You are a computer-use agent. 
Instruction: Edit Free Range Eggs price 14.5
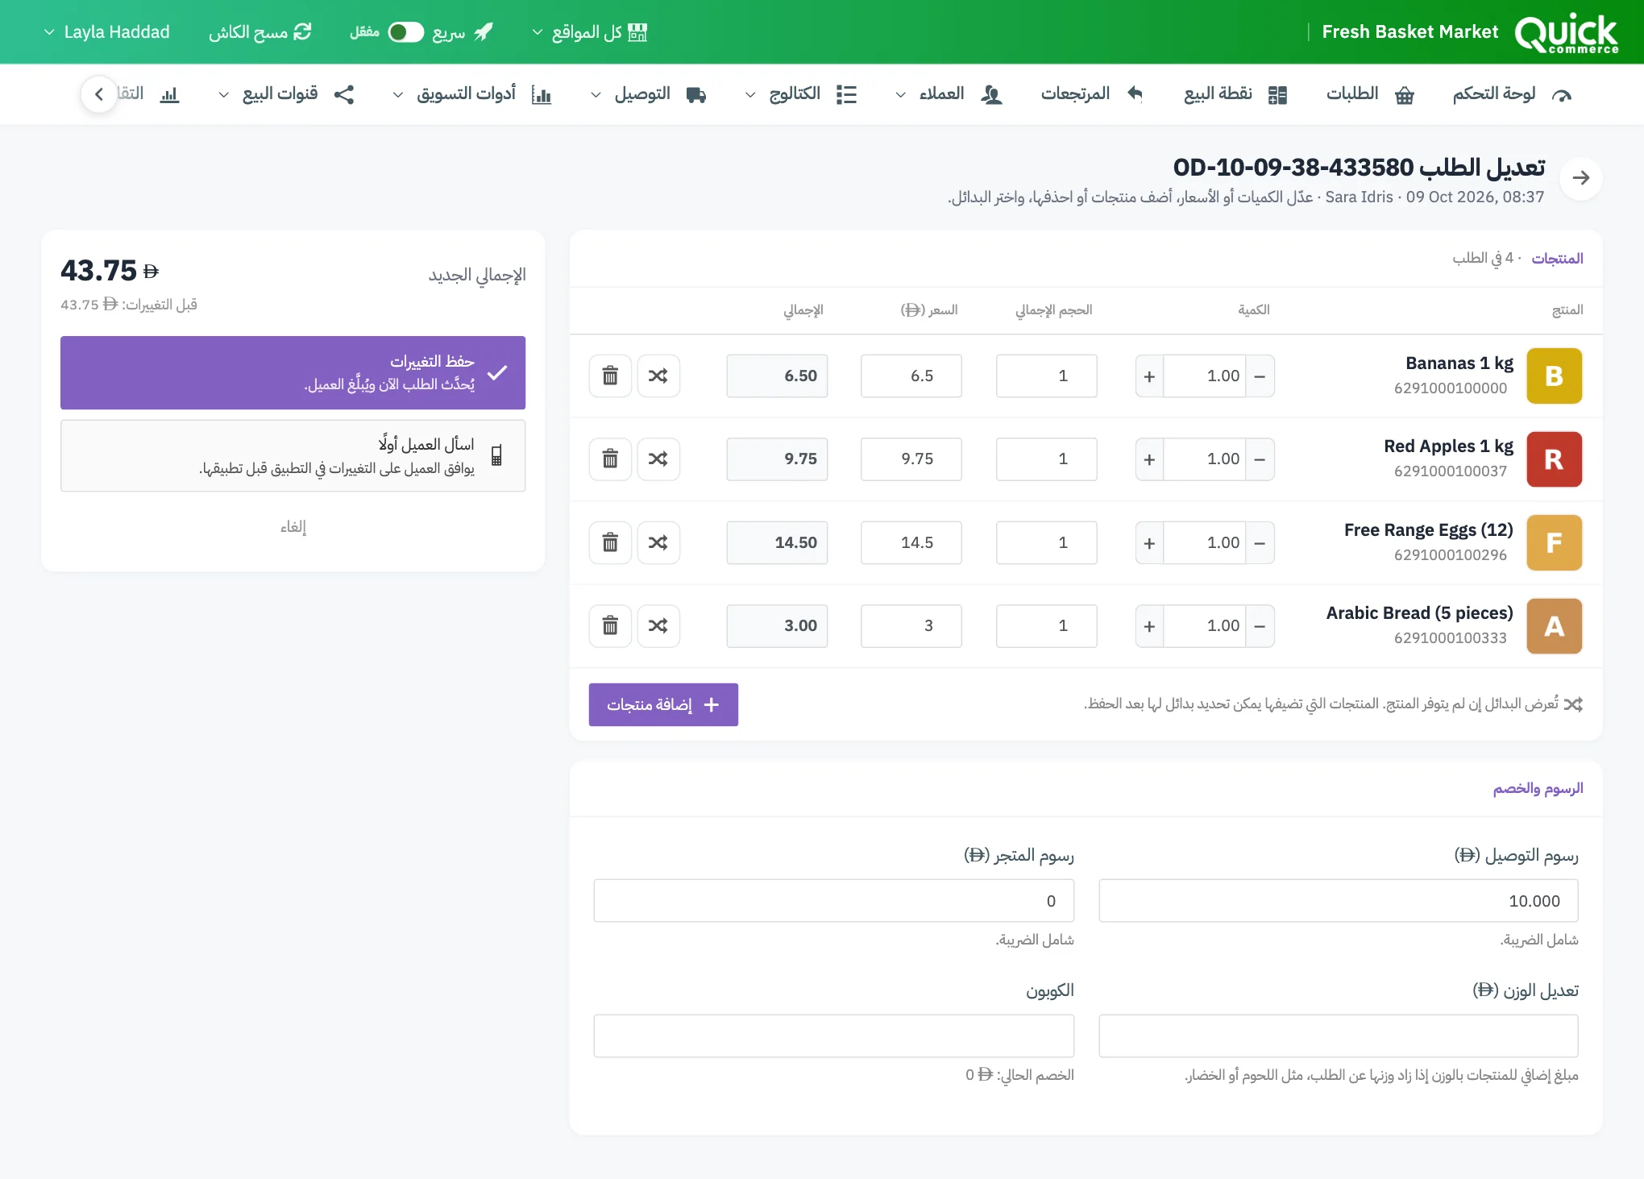coord(911,542)
